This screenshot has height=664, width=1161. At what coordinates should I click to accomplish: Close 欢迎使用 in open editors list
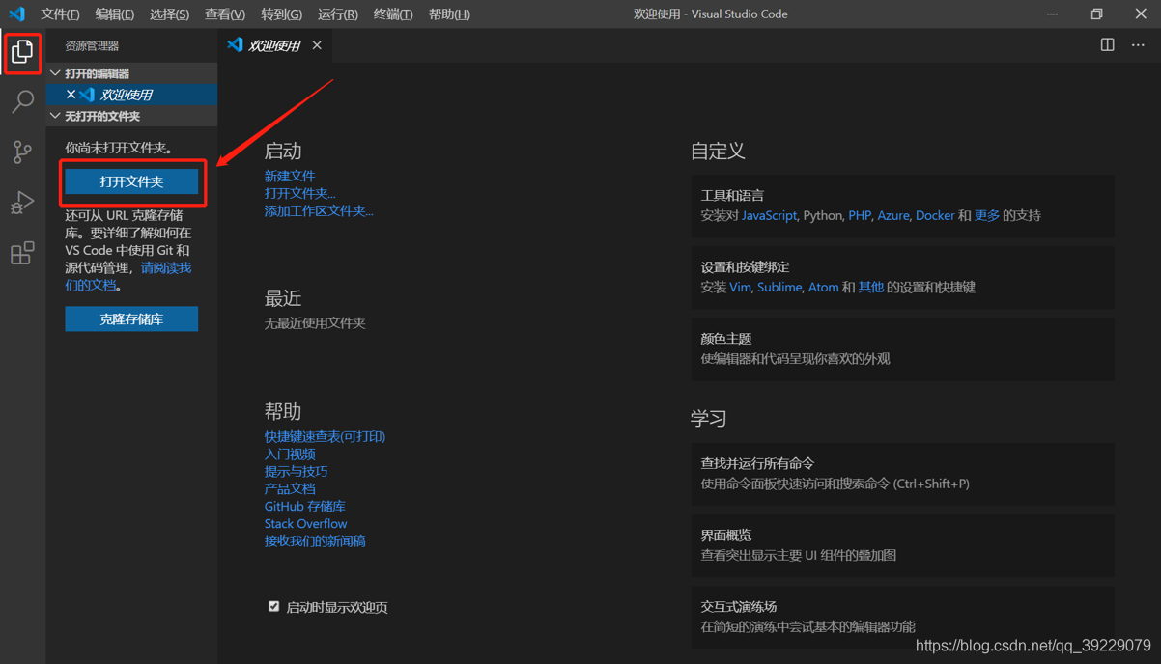click(71, 95)
